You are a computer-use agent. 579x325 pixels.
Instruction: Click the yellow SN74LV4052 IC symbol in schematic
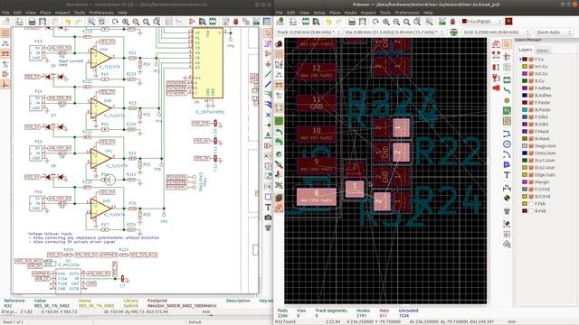tap(208, 62)
